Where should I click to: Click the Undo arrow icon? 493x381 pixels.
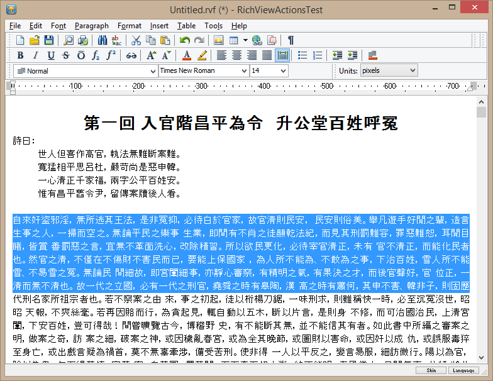click(184, 40)
